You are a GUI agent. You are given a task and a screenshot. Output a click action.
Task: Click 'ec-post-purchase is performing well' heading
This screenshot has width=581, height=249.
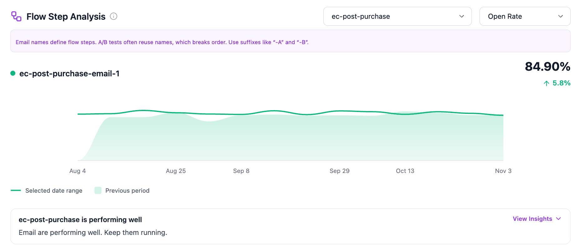(80, 220)
